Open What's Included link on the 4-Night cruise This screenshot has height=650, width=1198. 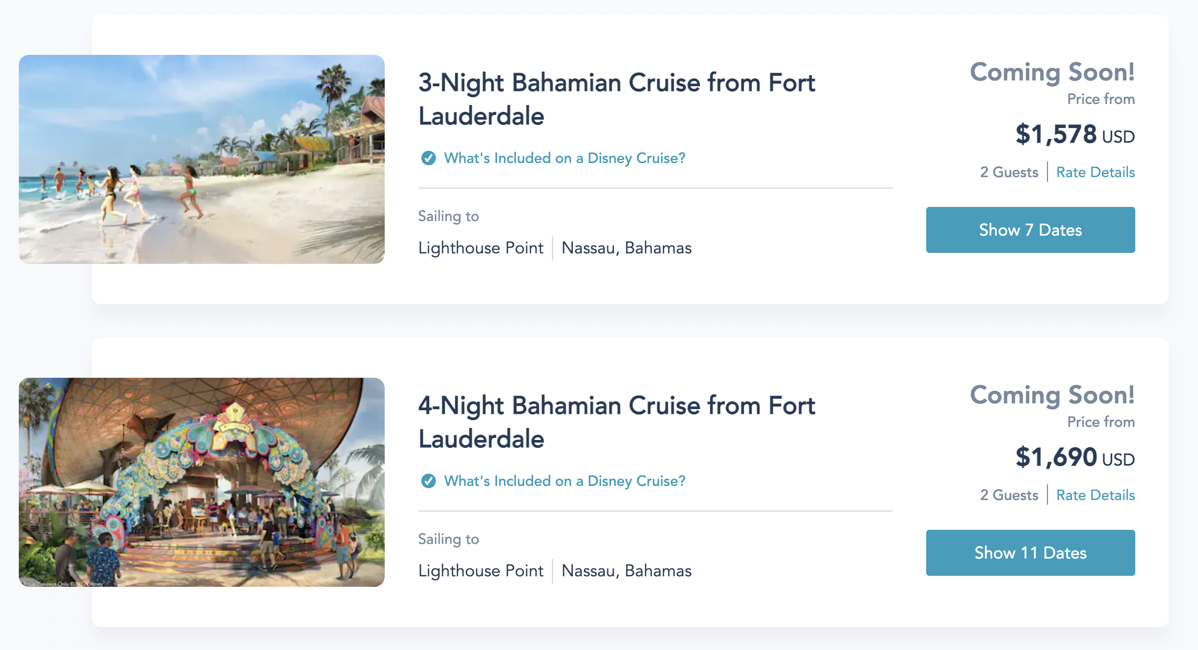565,481
